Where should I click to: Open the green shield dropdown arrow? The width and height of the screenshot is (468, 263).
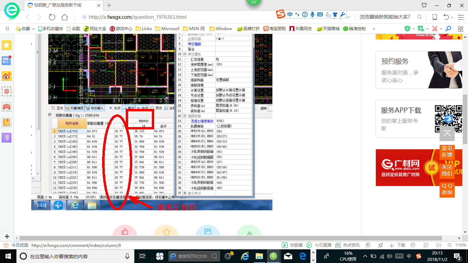point(414,29)
